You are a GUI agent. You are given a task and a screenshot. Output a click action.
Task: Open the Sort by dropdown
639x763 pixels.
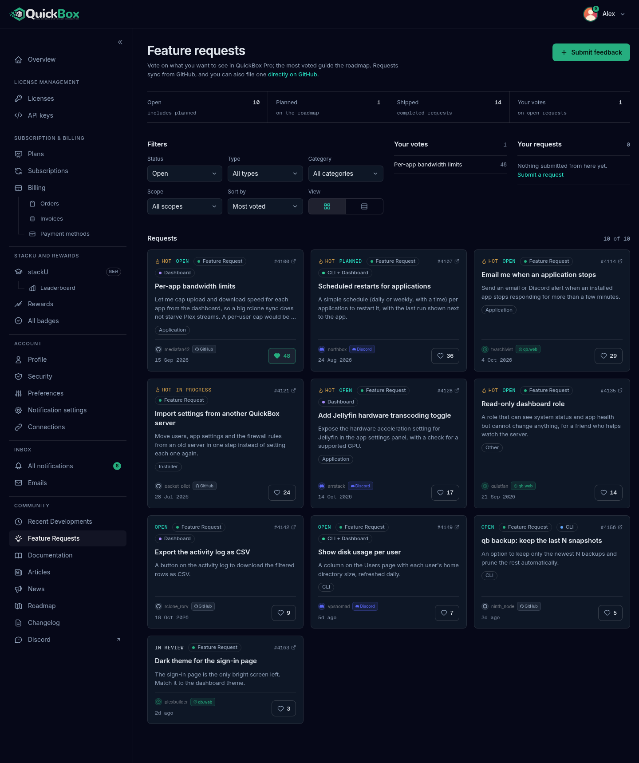tap(265, 206)
